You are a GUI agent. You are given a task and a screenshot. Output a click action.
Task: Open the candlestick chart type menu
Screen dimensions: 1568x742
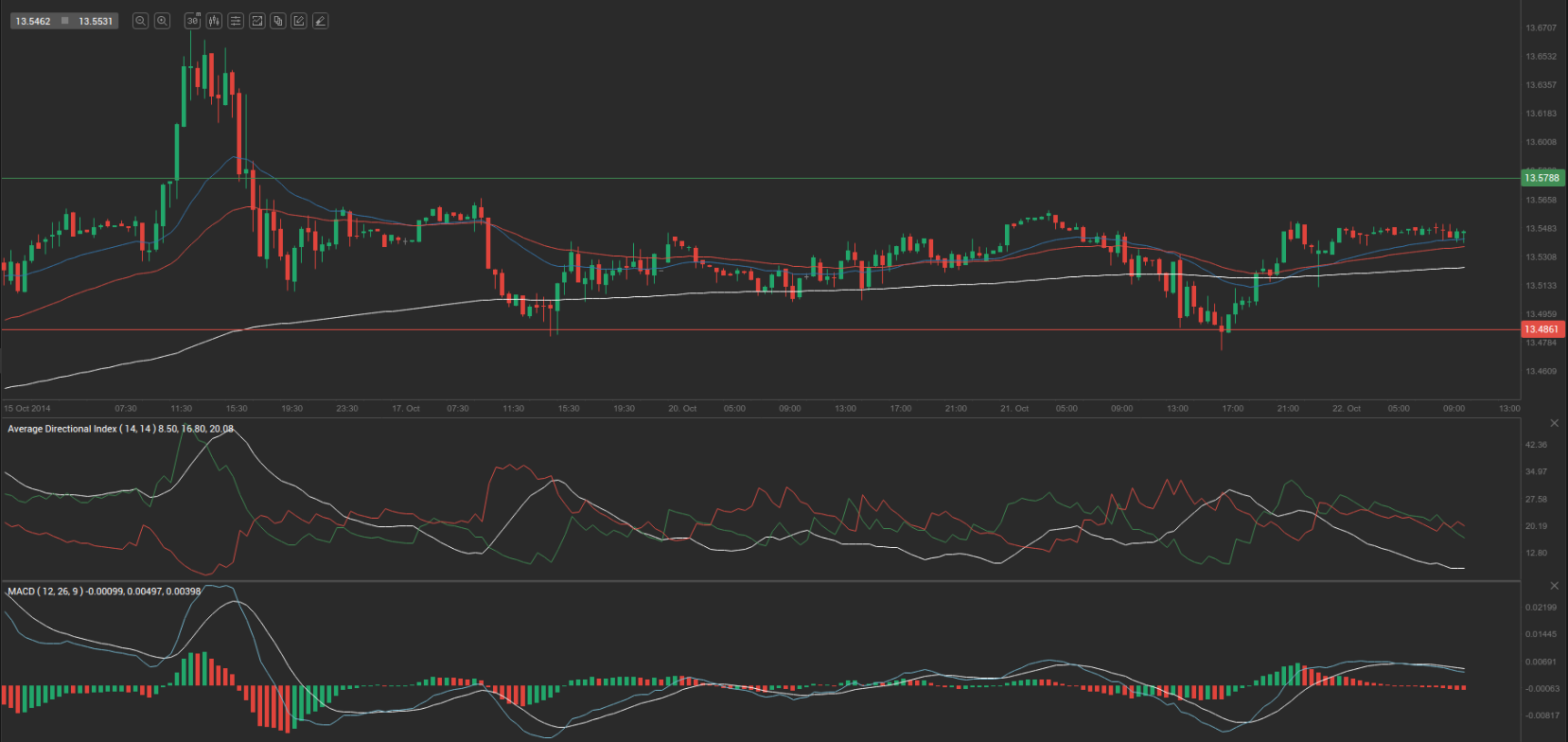214,21
